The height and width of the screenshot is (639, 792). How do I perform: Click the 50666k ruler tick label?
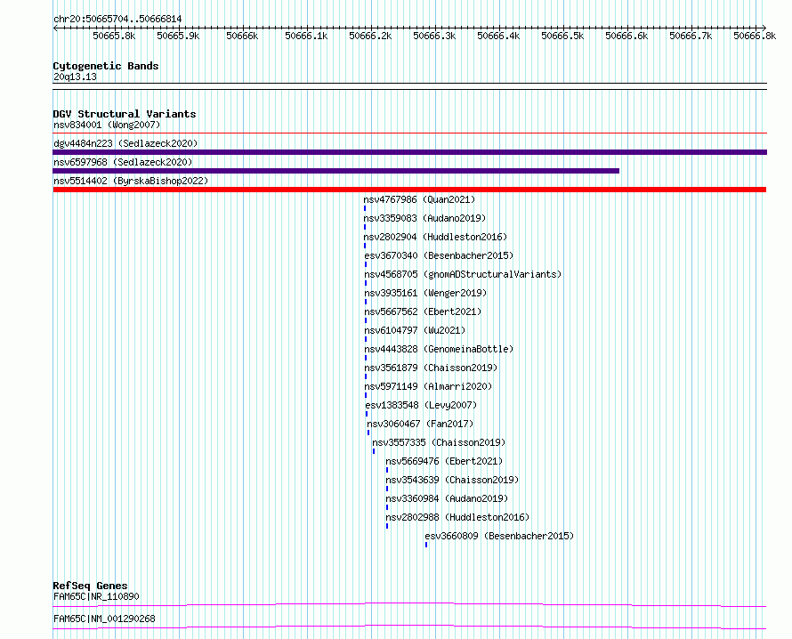point(242,36)
